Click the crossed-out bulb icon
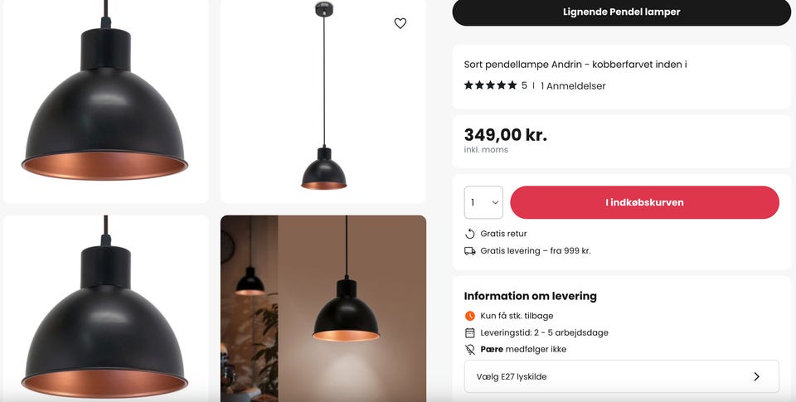 [470, 349]
